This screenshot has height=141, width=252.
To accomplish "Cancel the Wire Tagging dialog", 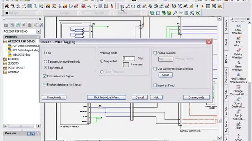I will 140,98.
